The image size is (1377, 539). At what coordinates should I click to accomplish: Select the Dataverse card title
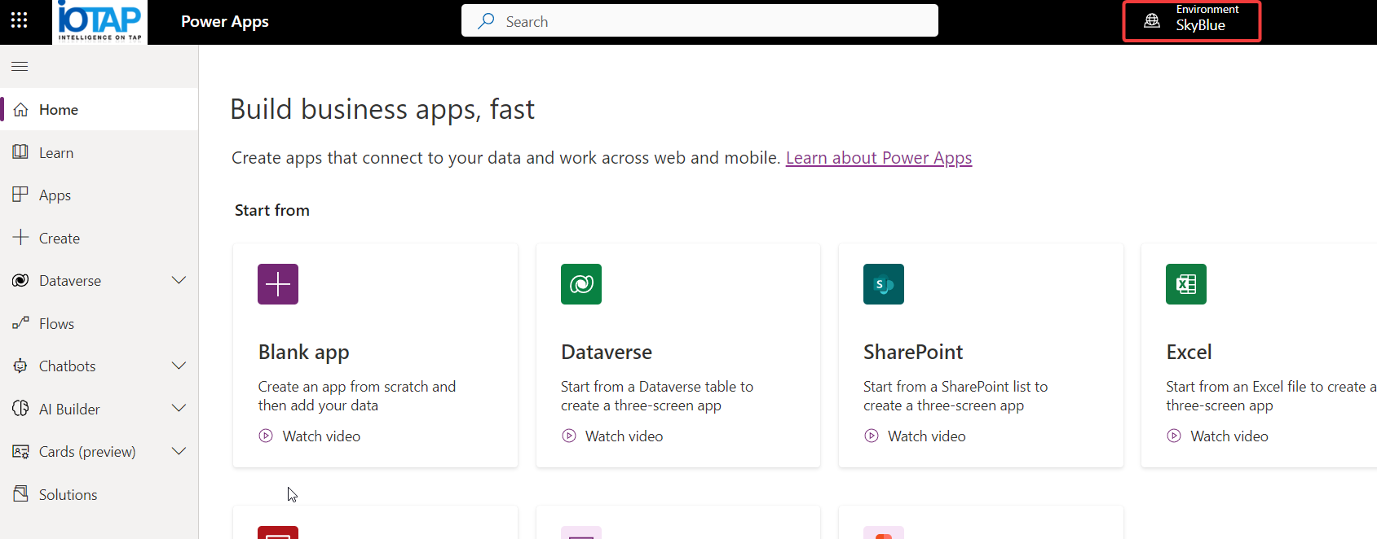[607, 352]
